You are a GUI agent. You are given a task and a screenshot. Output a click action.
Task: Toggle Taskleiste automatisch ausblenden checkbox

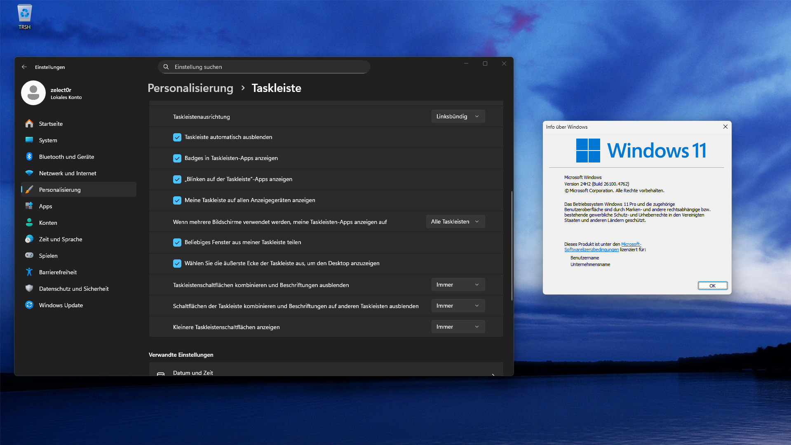pos(177,137)
